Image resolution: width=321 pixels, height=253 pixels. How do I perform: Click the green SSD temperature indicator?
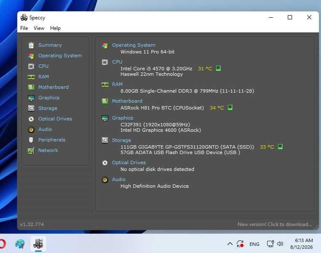(280, 146)
